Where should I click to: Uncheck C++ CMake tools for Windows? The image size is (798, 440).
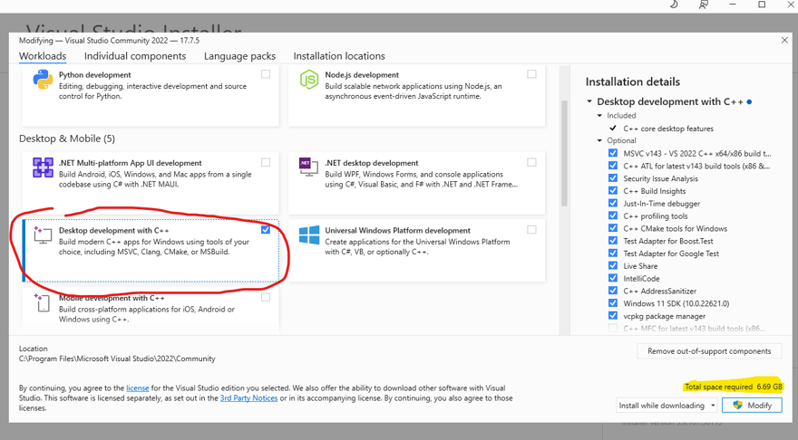(x=613, y=228)
